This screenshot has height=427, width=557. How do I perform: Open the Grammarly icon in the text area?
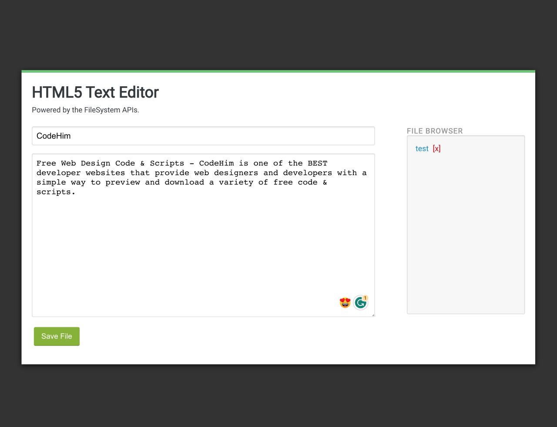360,303
